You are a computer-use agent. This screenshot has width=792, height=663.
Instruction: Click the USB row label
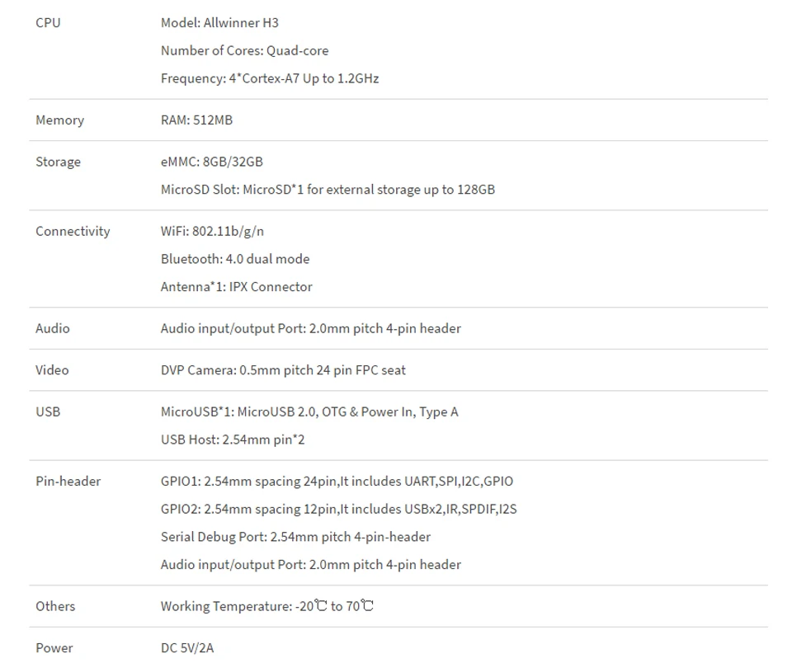[x=48, y=411]
